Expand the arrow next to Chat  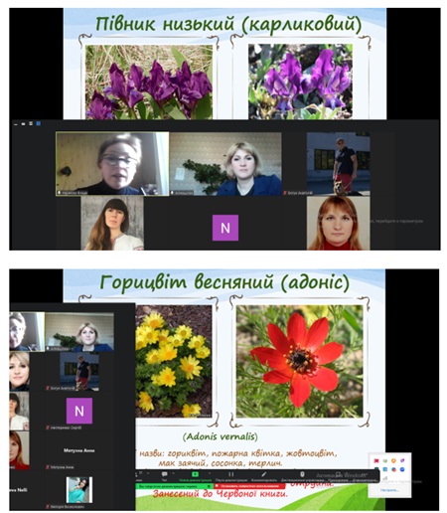point(173,473)
